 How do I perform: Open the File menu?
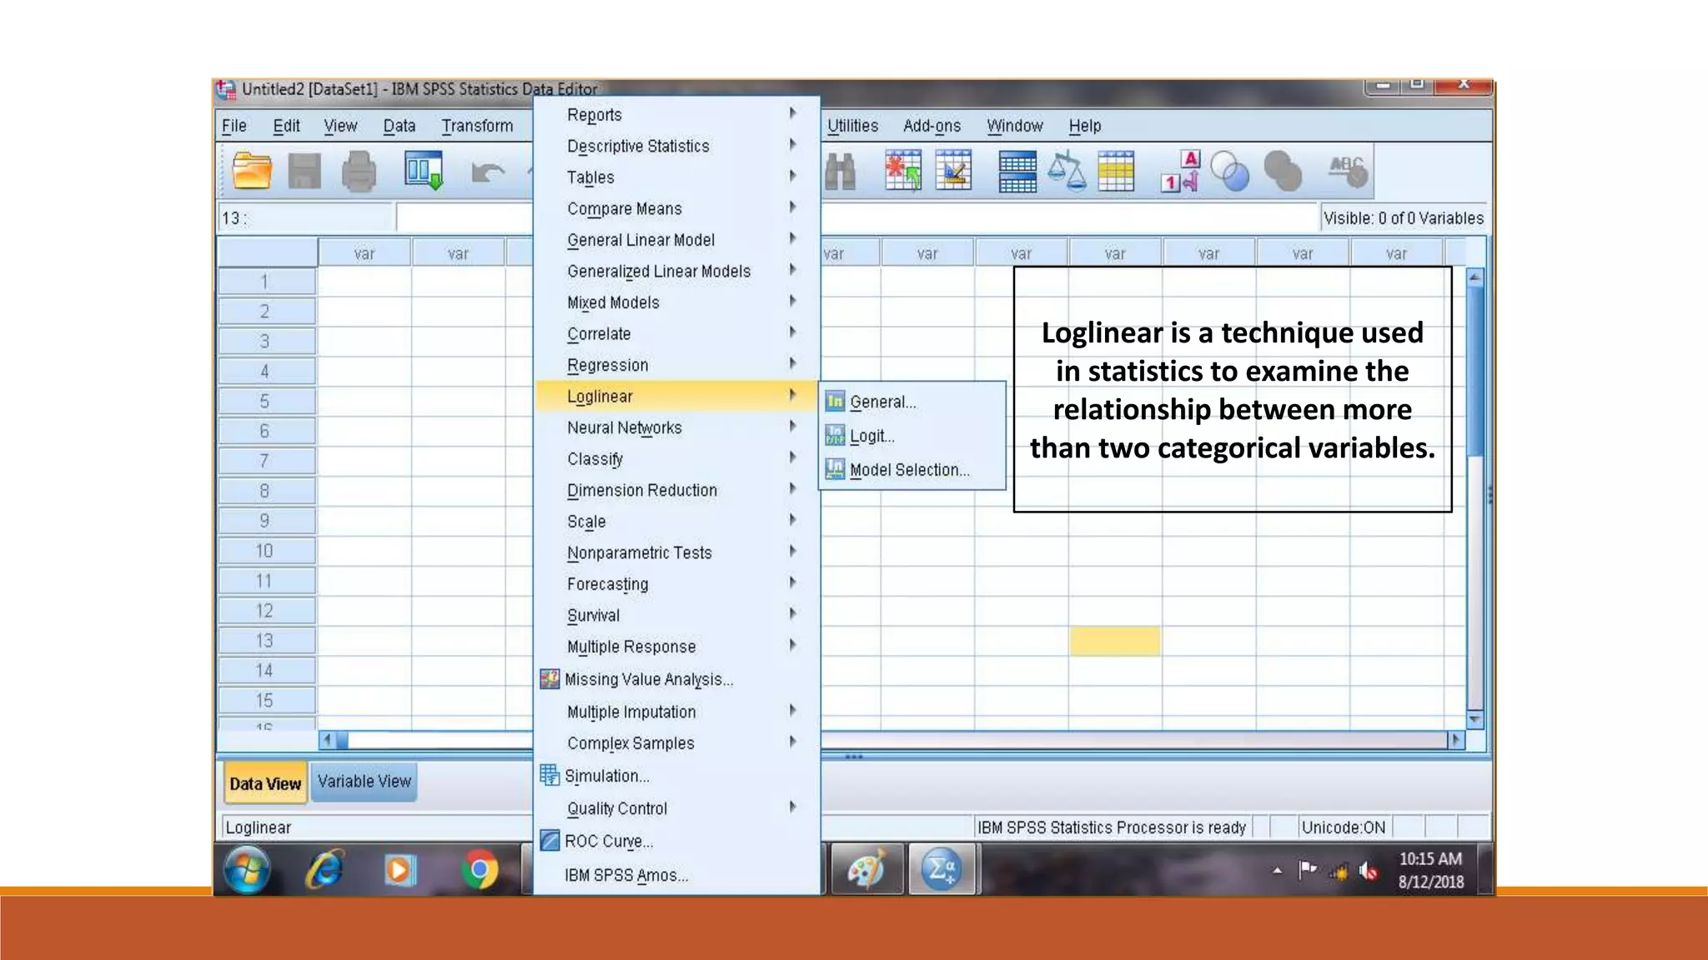click(x=234, y=126)
